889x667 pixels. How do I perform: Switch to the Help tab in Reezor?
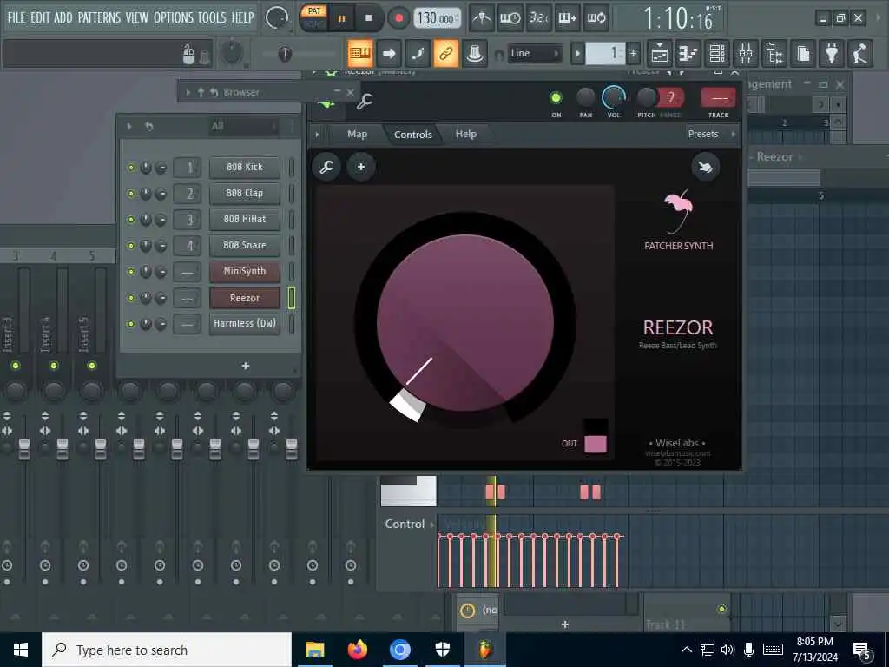pos(465,135)
